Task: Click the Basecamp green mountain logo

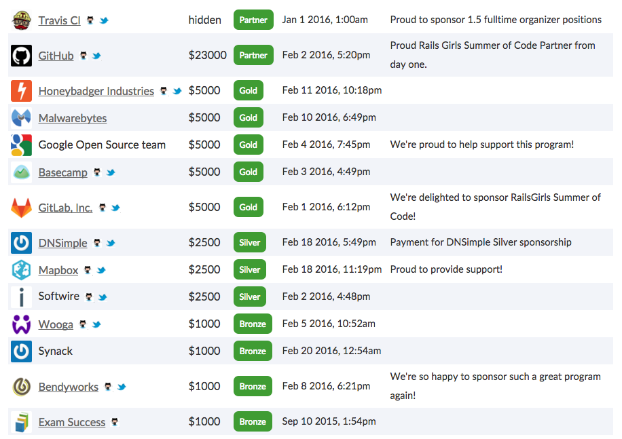Action: click(x=22, y=172)
